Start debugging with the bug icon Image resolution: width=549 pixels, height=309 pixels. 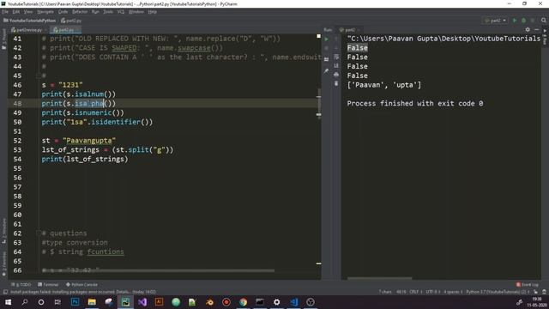point(523,21)
